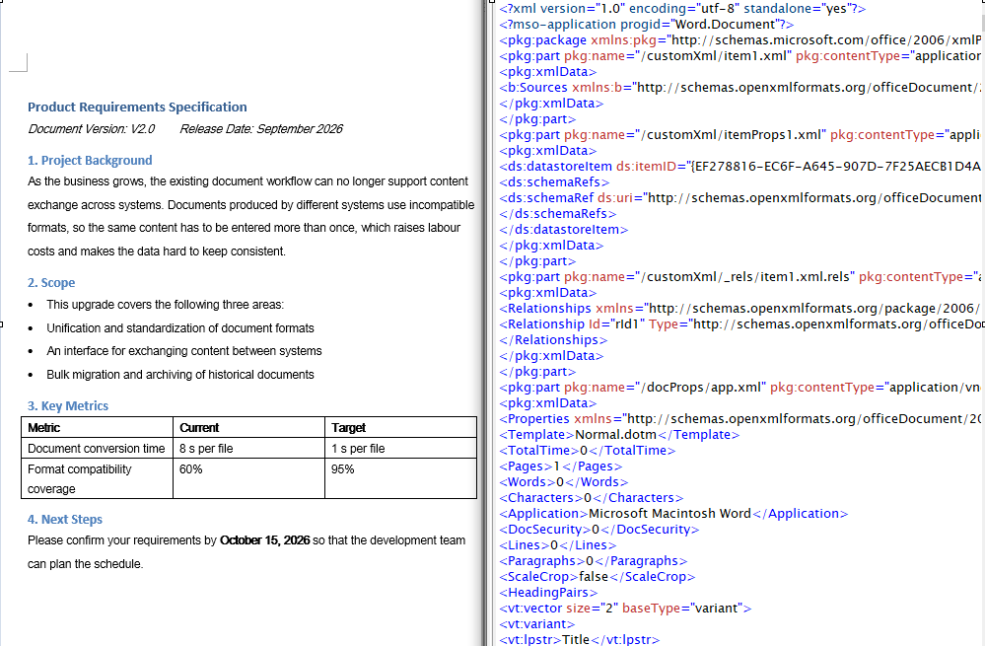Image resolution: width=985 pixels, height=646 pixels.
Task: Select the '4. Next Steps' heading
Action: pyautogui.click(x=65, y=520)
